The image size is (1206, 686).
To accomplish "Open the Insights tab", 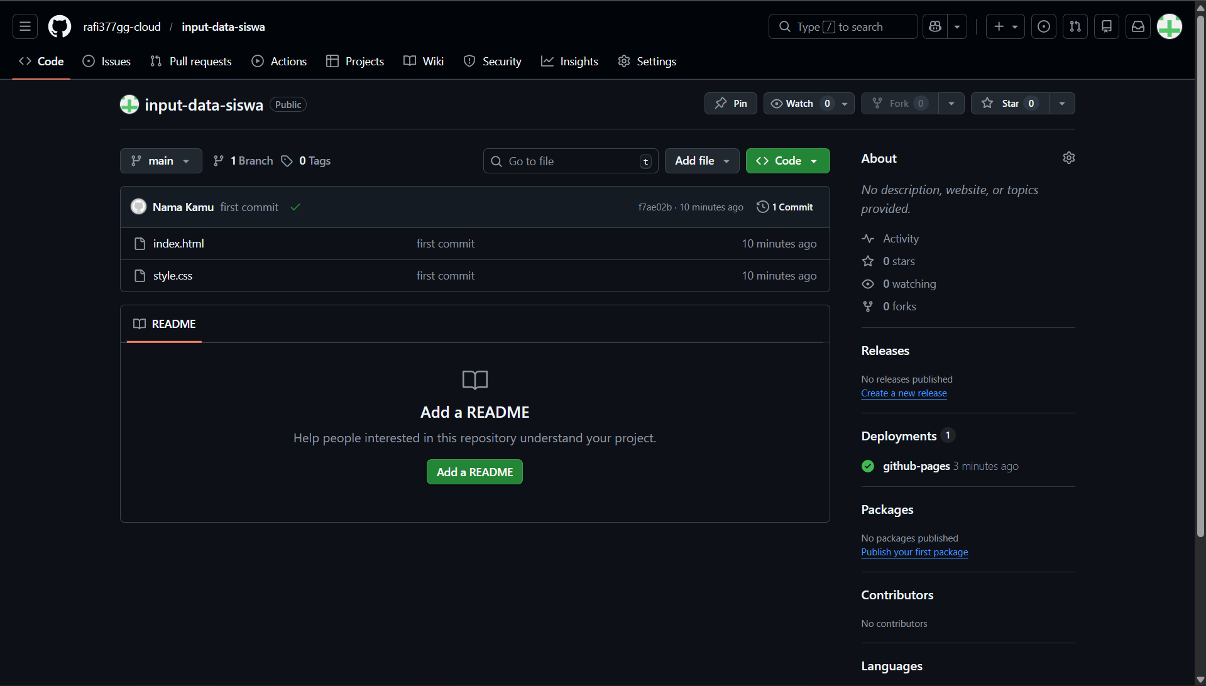I will click(569, 61).
